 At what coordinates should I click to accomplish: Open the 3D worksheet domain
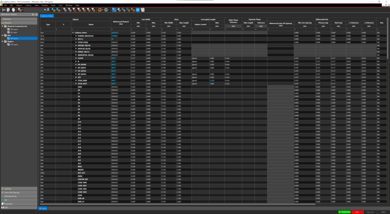(19, 200)
